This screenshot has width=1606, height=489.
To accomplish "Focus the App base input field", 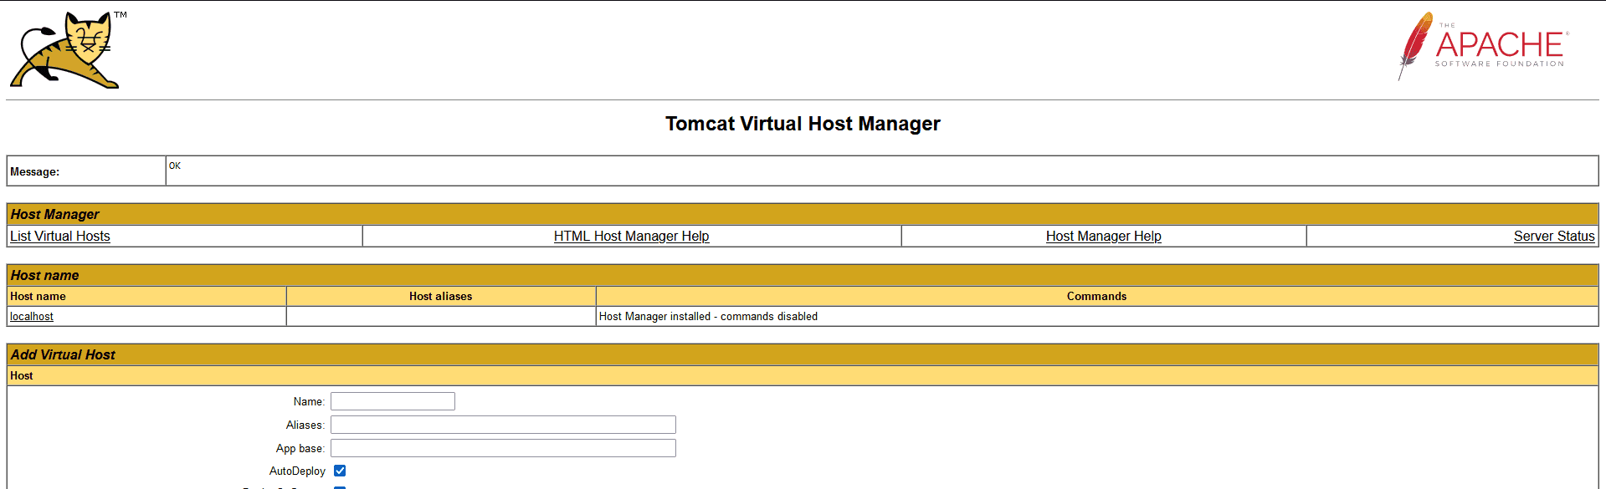I will [x=503, y=448].
